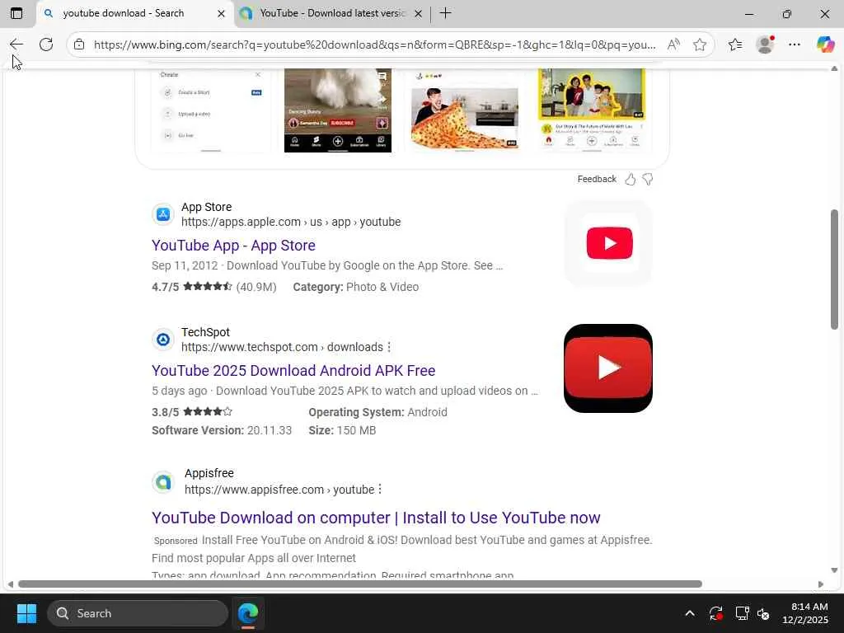Open YouTube Download on computer sponsored link

(x=376, y=518)
